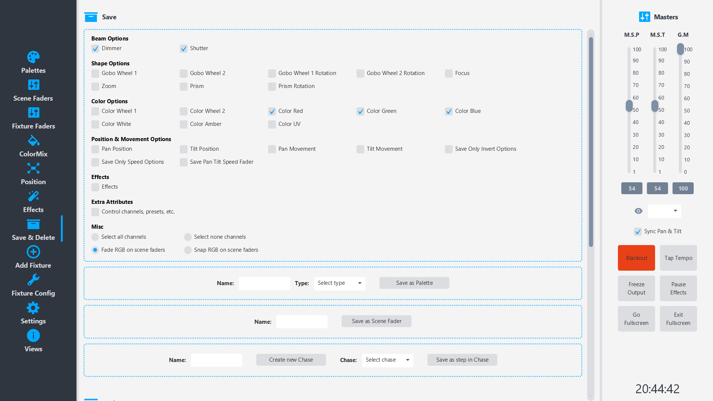Click the chase Name input field
713x401 pixels.
216,360
